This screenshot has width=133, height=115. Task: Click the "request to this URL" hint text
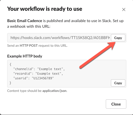click(53, 45)
